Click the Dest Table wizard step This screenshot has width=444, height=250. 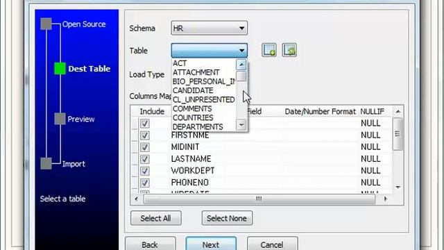tap(89, 69)
